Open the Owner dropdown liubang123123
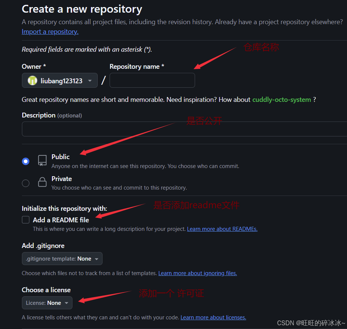 point(60,80)
